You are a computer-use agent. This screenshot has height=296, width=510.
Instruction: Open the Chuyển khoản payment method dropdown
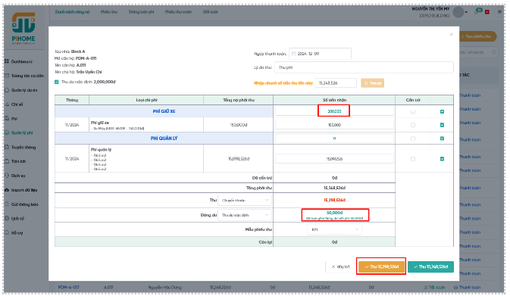click(245, 200)
